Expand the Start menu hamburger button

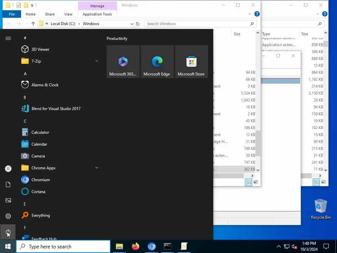point(8,38)
